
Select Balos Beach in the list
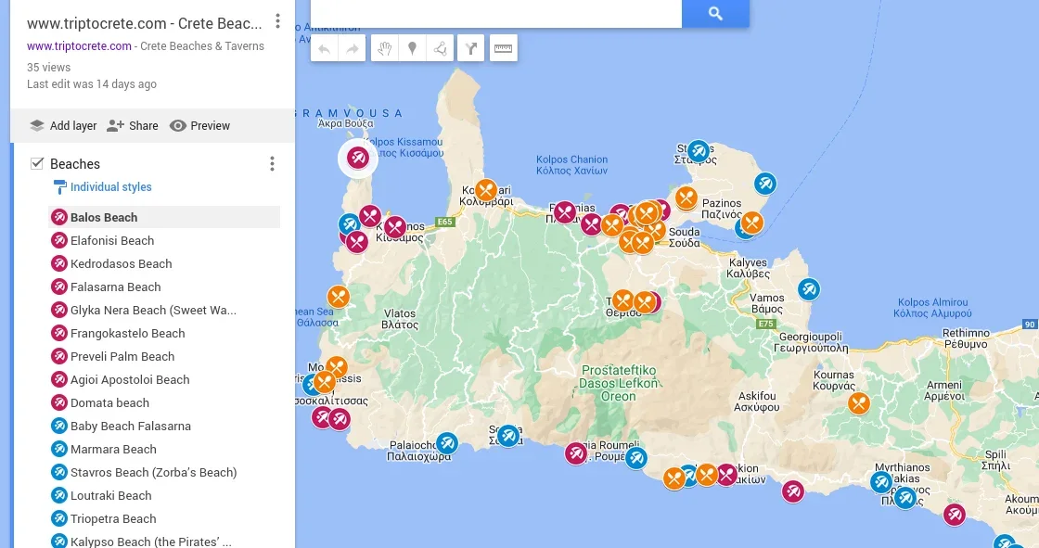coord(164,217)
